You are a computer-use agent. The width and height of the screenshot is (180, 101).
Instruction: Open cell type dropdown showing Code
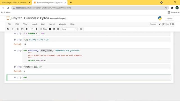pos(69,29)
